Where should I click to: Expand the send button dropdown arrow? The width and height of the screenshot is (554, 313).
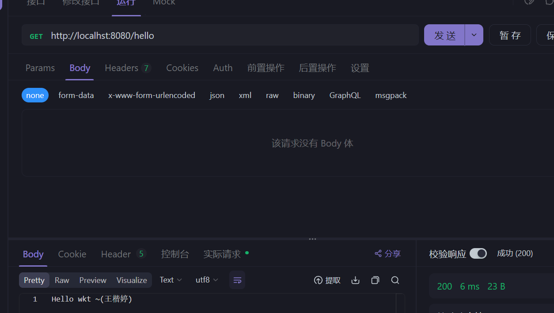[474, 35]
